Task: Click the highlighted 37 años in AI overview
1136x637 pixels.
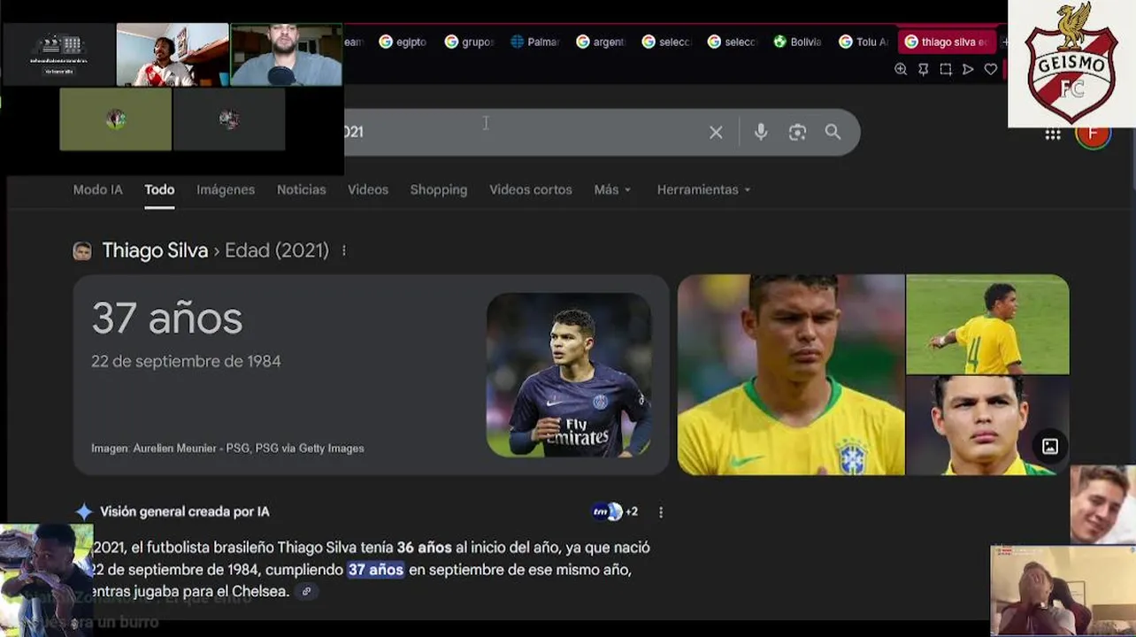Action: 375,570
